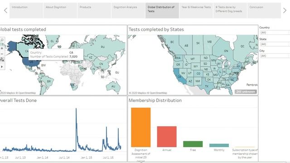Open the State filter dropdown
This screenshot has width=290, height=163.
point(275,44)
